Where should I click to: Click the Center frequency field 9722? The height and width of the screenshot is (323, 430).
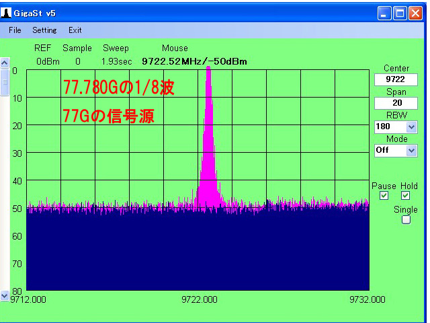(396, 79)
